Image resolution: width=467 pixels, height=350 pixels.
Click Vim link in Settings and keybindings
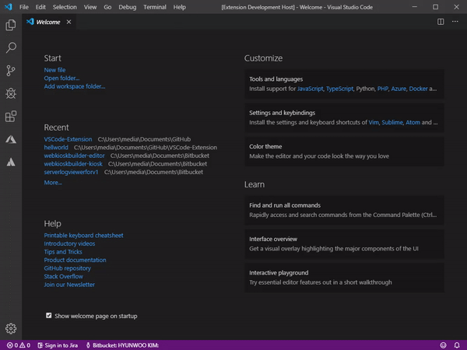pyautogui.click(x=374, y=122)
